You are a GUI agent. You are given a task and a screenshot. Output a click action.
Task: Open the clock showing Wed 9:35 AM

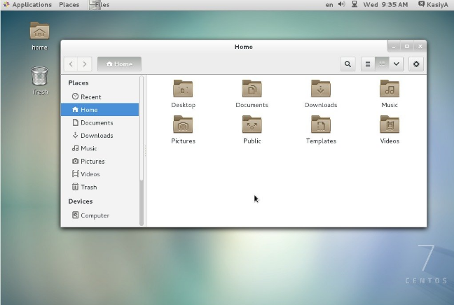pos(385,5)
